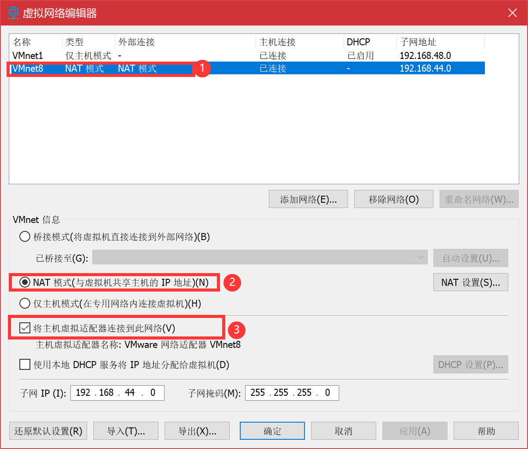Select NAT 模式 radio button
The height and width of the screenshot is (449, 528).
[x=25, y=282]
